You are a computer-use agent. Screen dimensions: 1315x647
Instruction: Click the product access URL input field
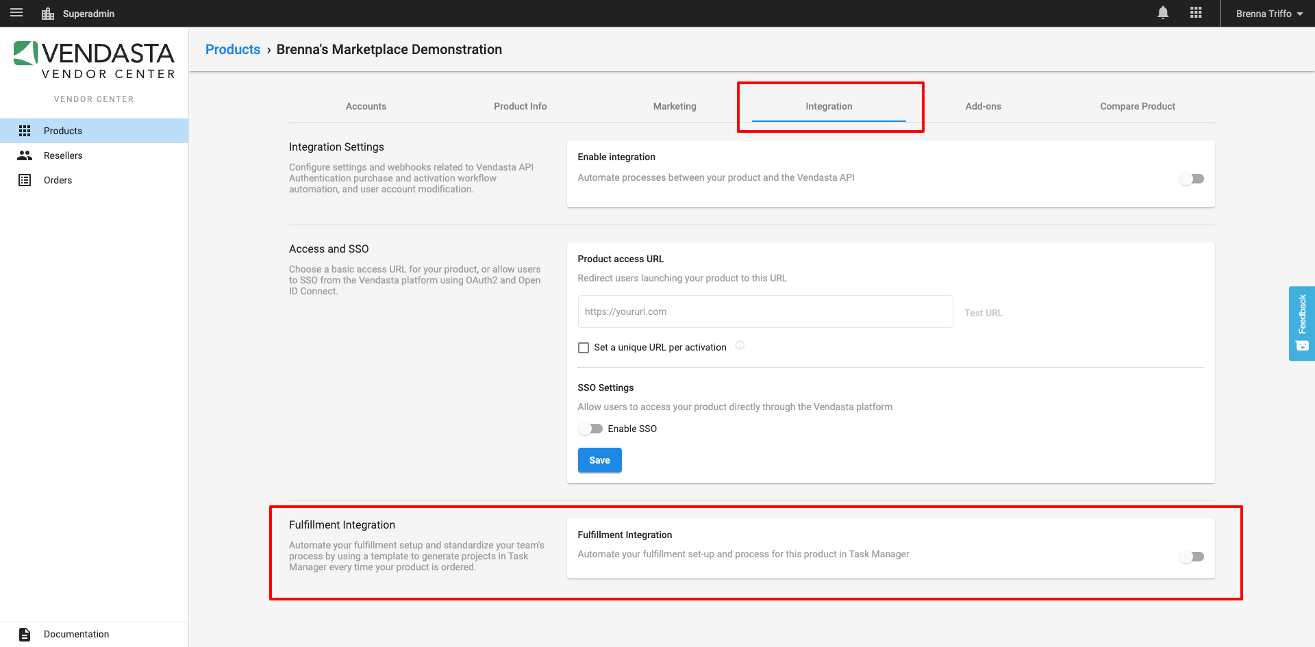(766, 312)
